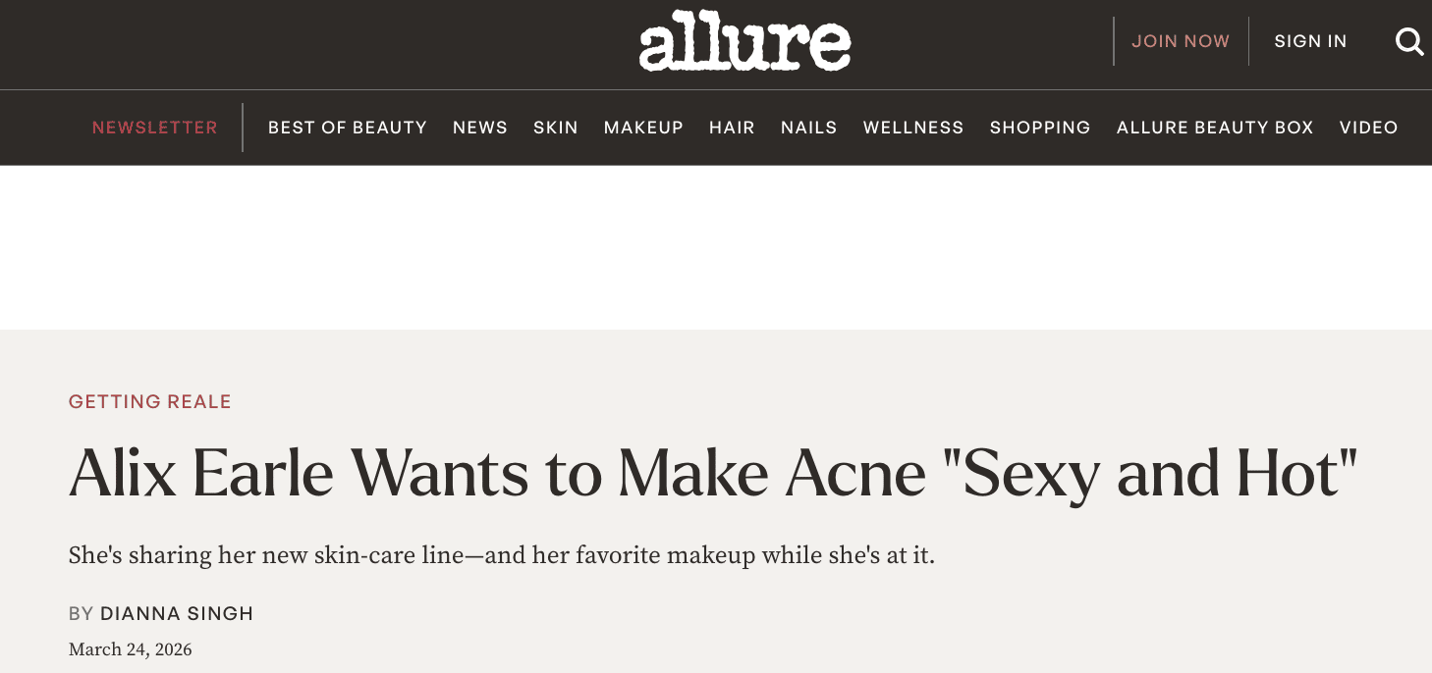Select Nails in the navigation bar
This screenshot has height=673, width=1432.
coord(809,128)
